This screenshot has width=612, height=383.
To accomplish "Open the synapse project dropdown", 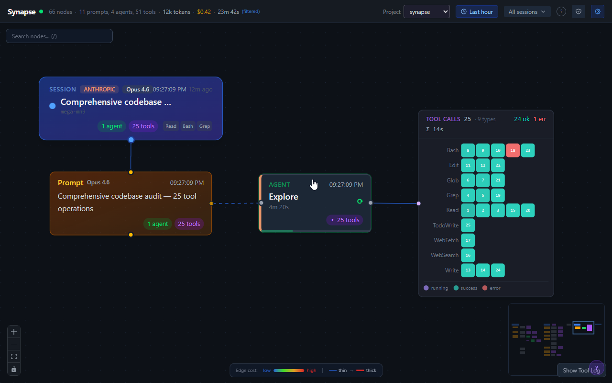I will tap(426, 11).
